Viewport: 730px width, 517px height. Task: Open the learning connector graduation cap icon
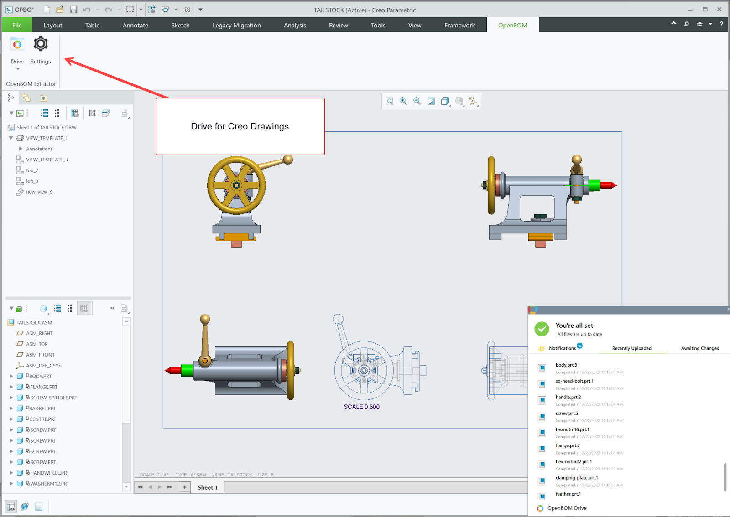(699, 24)
